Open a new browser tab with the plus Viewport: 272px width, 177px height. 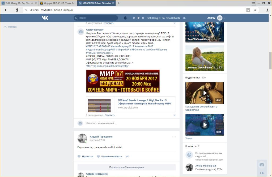[x=119, y=3]
